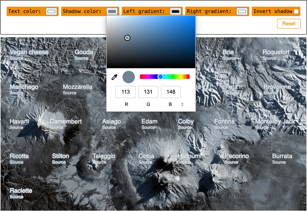Viewport: 307px width, 211px height.
Task: Open the Source link under Gouda
Action: 81,58
